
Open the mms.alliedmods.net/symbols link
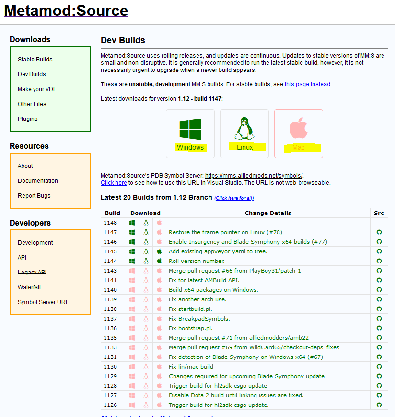254,176
